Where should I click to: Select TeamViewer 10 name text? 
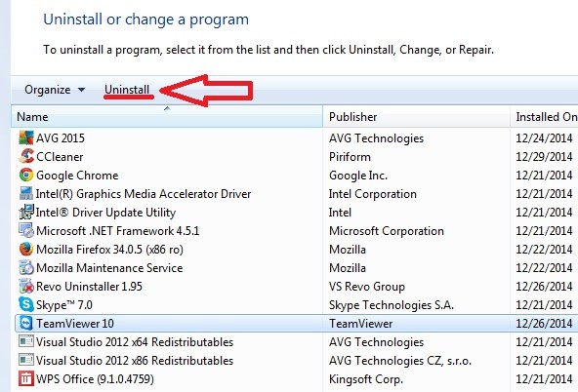[75, 324]
